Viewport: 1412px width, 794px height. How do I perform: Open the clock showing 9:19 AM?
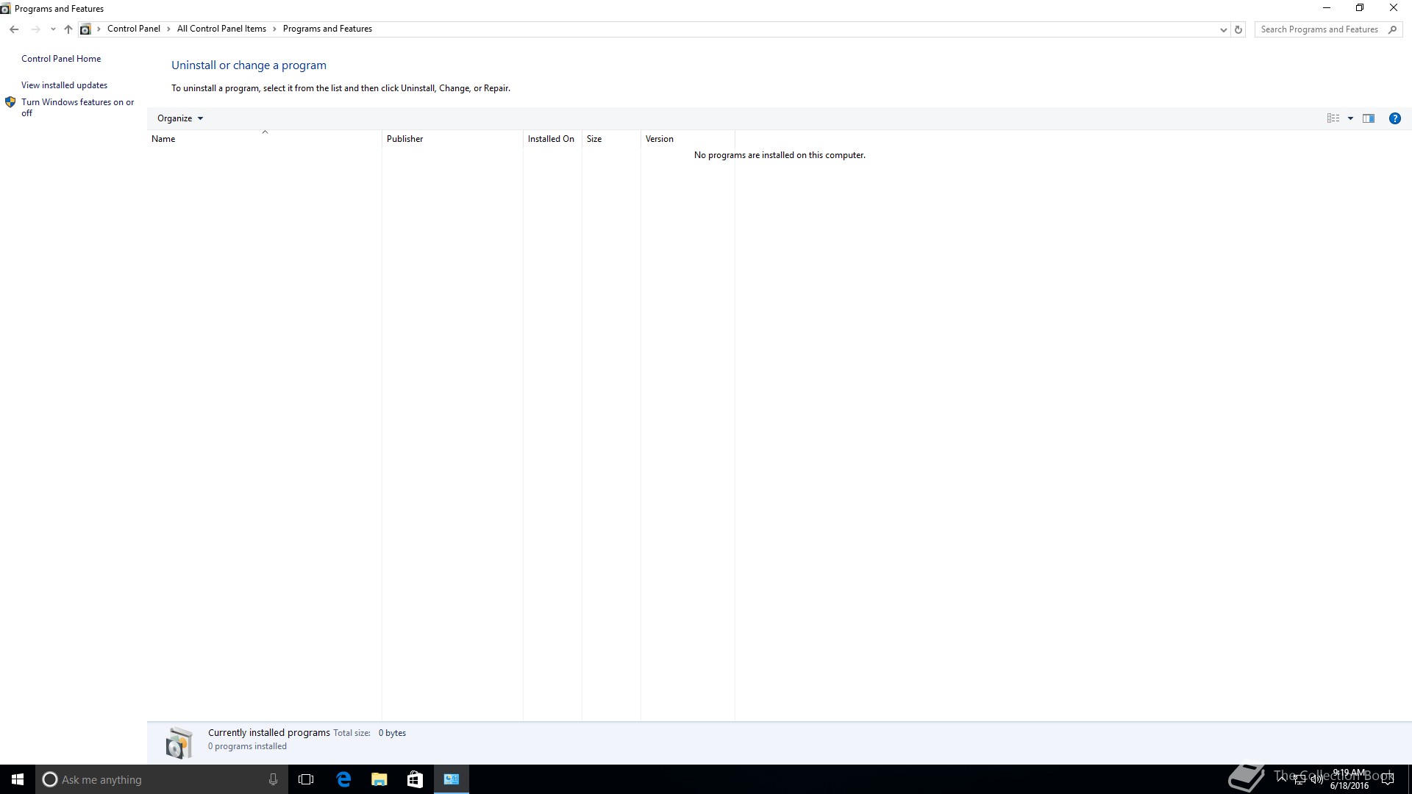pos(1349,779)
